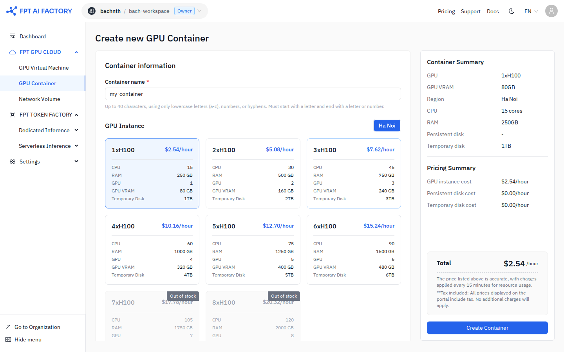Click the Container Summary heading
564x352 pixels.
tap(455, 62)
